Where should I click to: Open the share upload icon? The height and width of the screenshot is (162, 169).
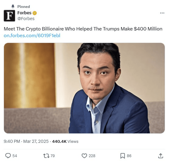[x=160, y=156]
